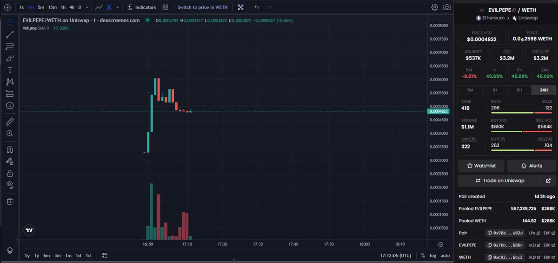Set date range to 6m
This screenshot has height=263, width=558.
click(46, 255)
